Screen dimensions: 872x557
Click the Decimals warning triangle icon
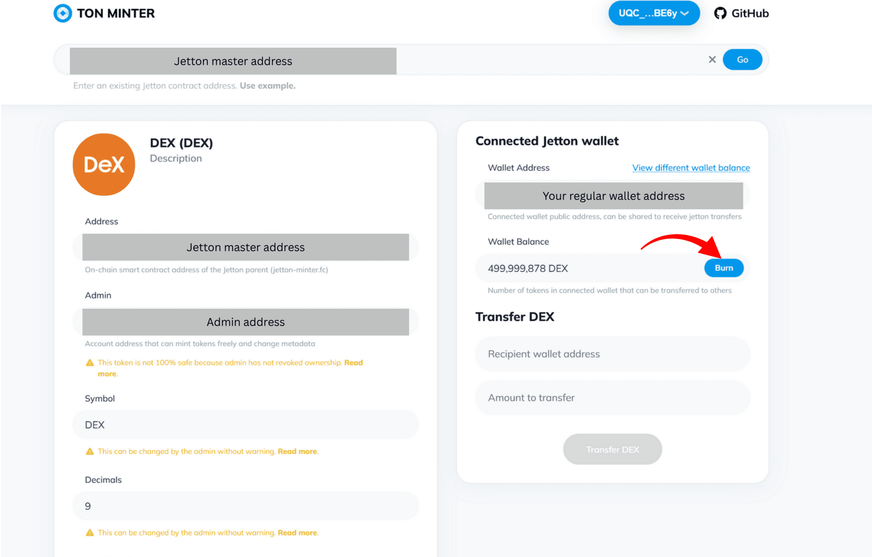90,533
